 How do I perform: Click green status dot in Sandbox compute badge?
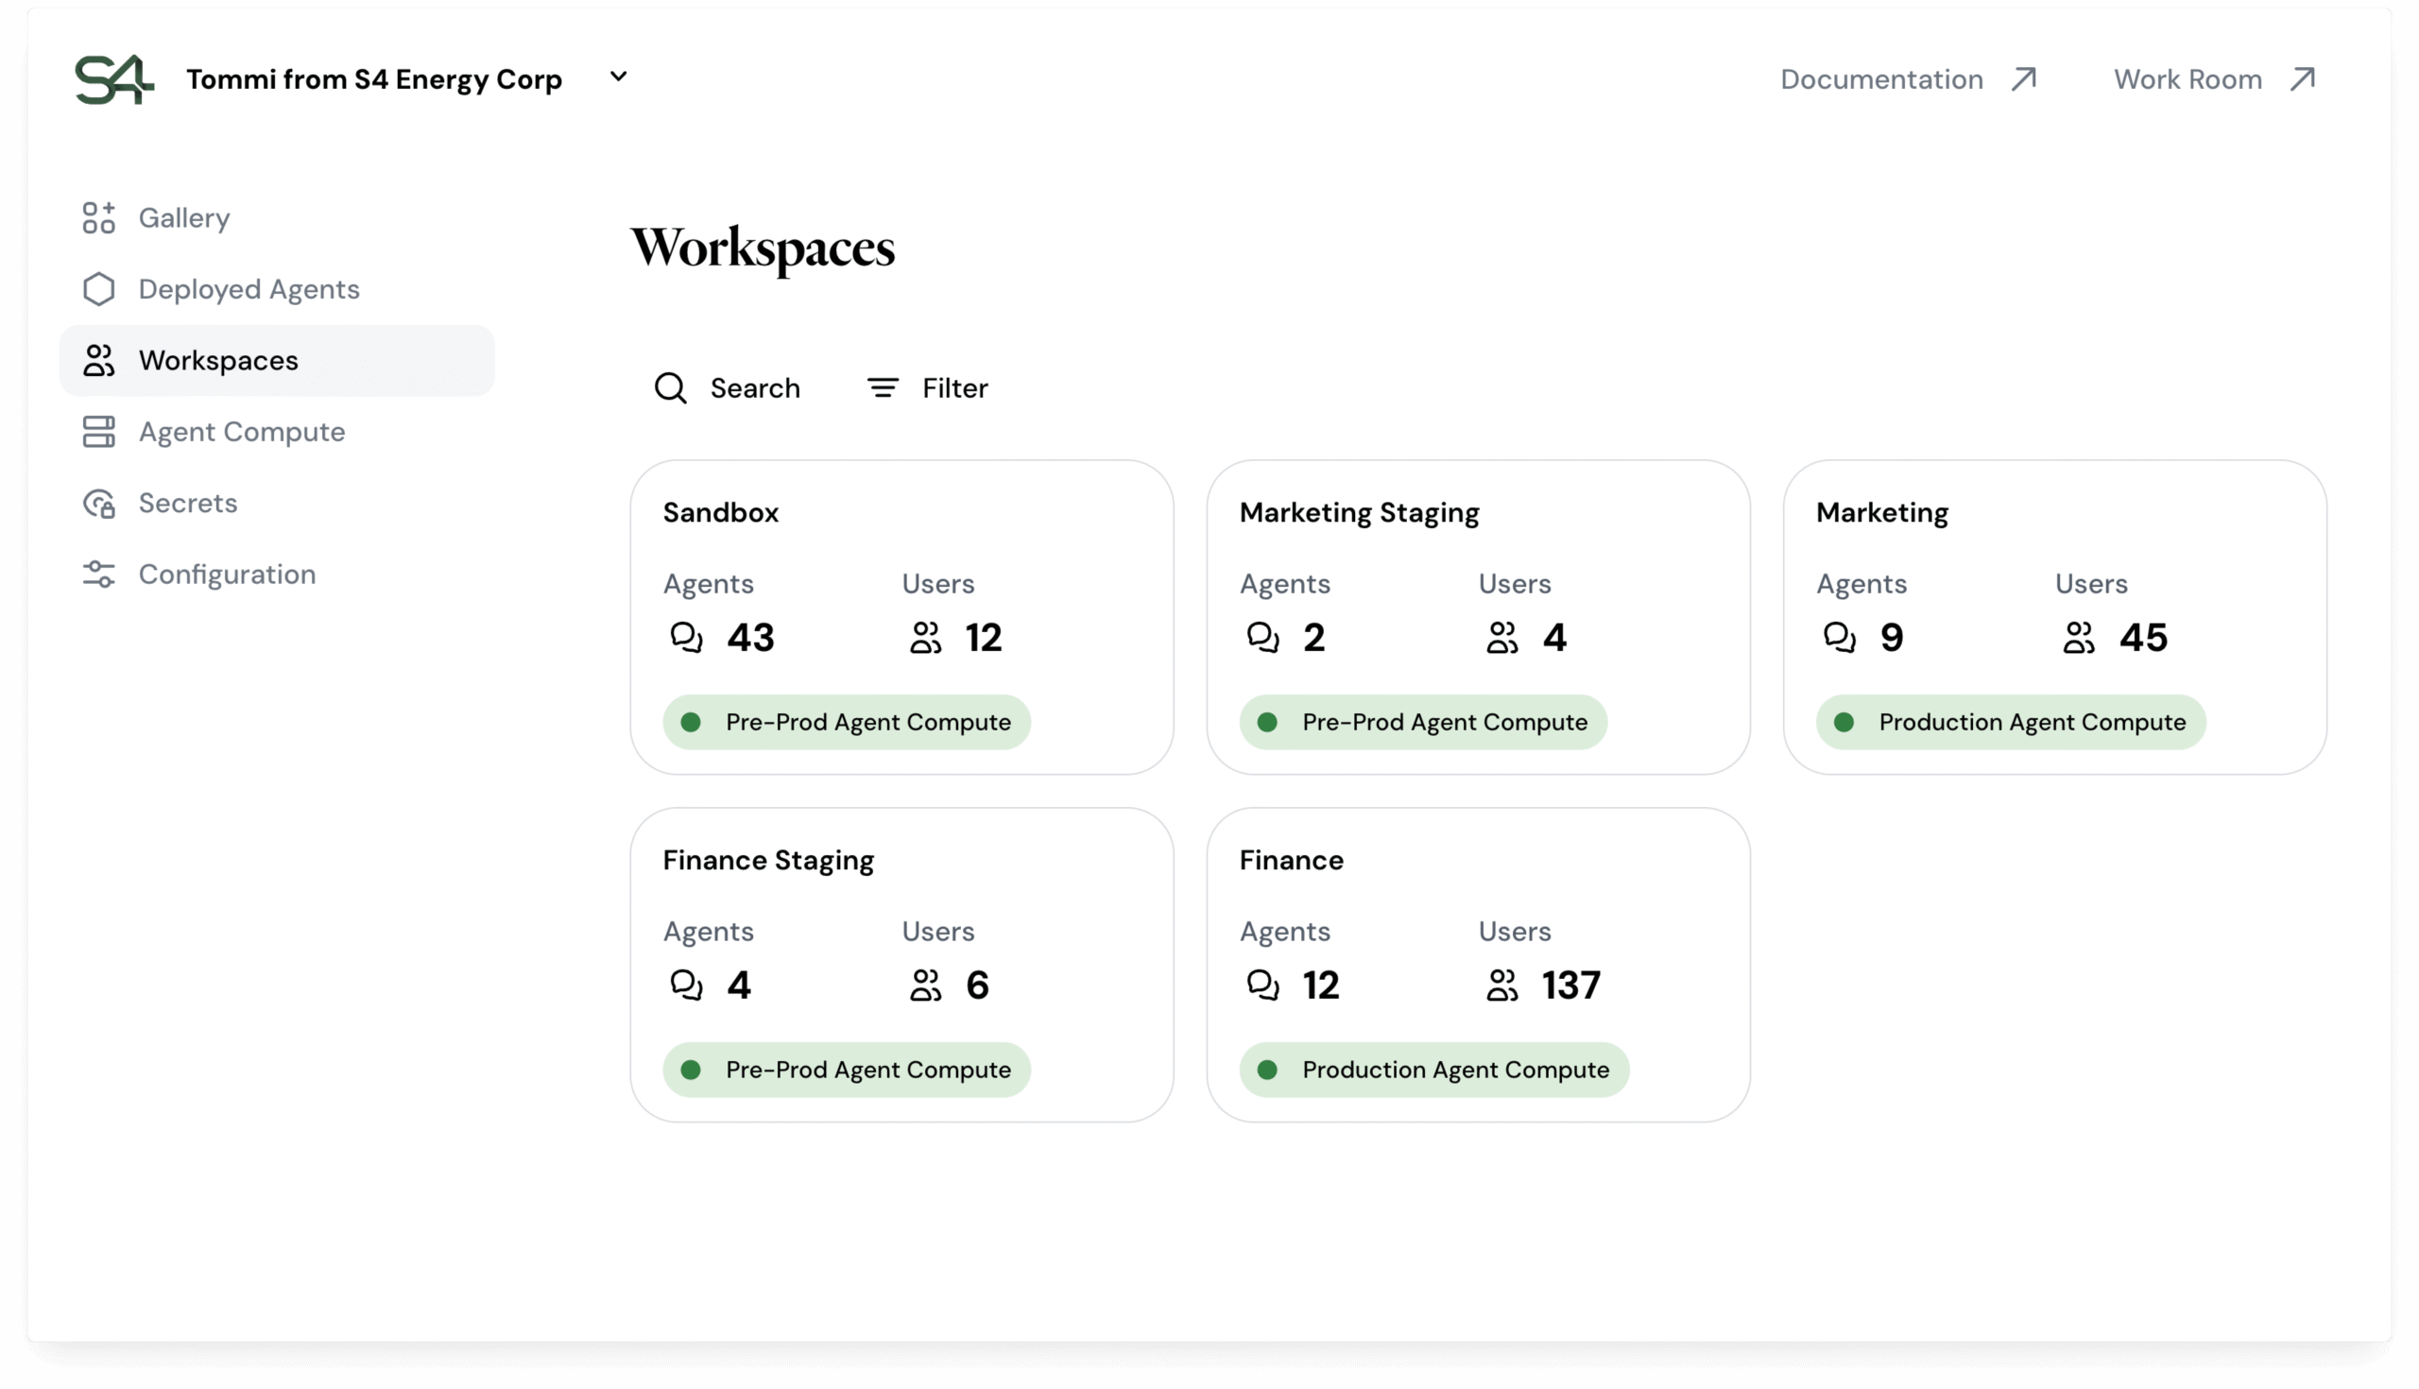[691, 722]
